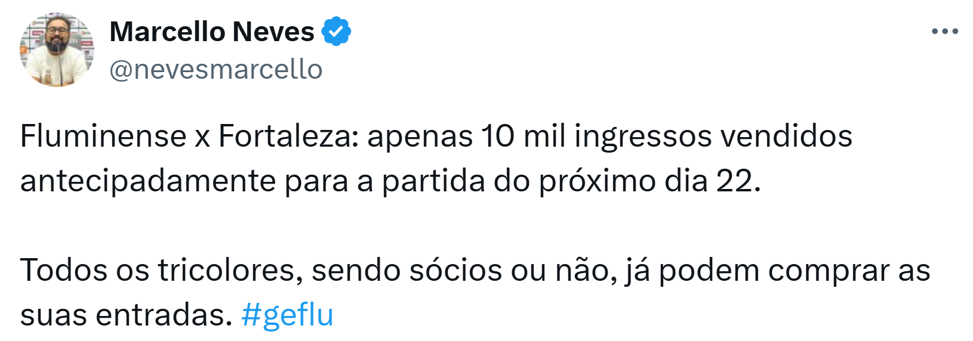Click the word "Todos" starting the second paragraph
Image resolution: width=973 pixels, height=341 pixels.
(x=64, y=270)
